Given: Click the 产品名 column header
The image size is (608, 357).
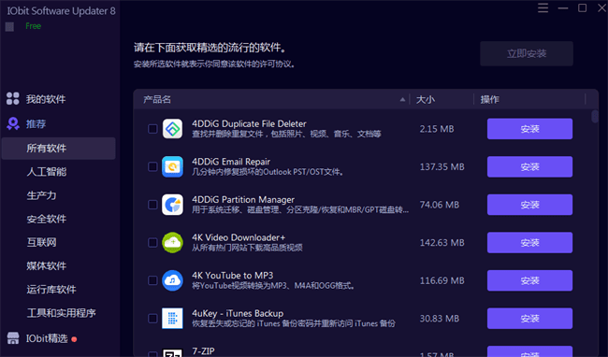Looking at the screenshot, I should [x=157, y=99].
